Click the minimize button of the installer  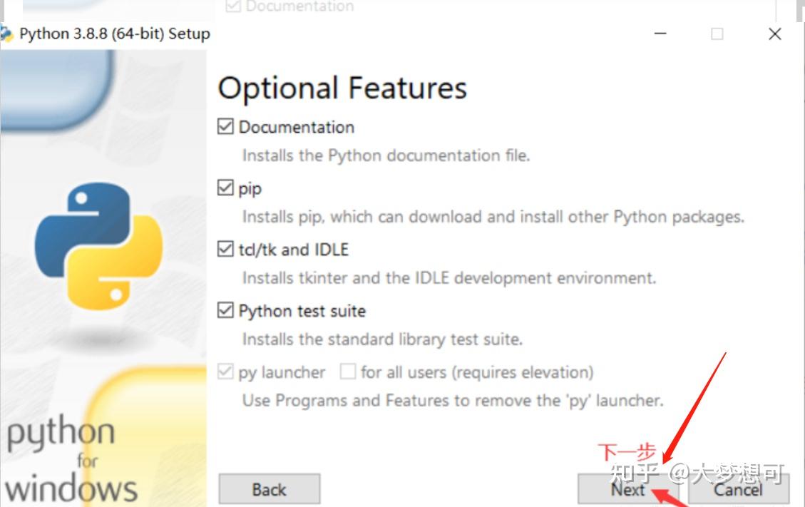coord(660,34)
